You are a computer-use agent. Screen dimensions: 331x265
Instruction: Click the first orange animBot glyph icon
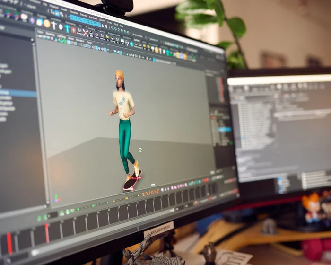tap(144, 194)
